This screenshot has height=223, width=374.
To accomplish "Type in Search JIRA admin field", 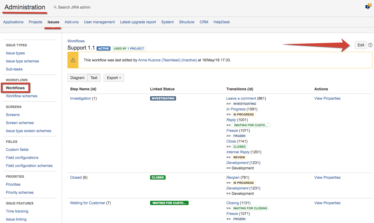I will (x=74, y=7).
